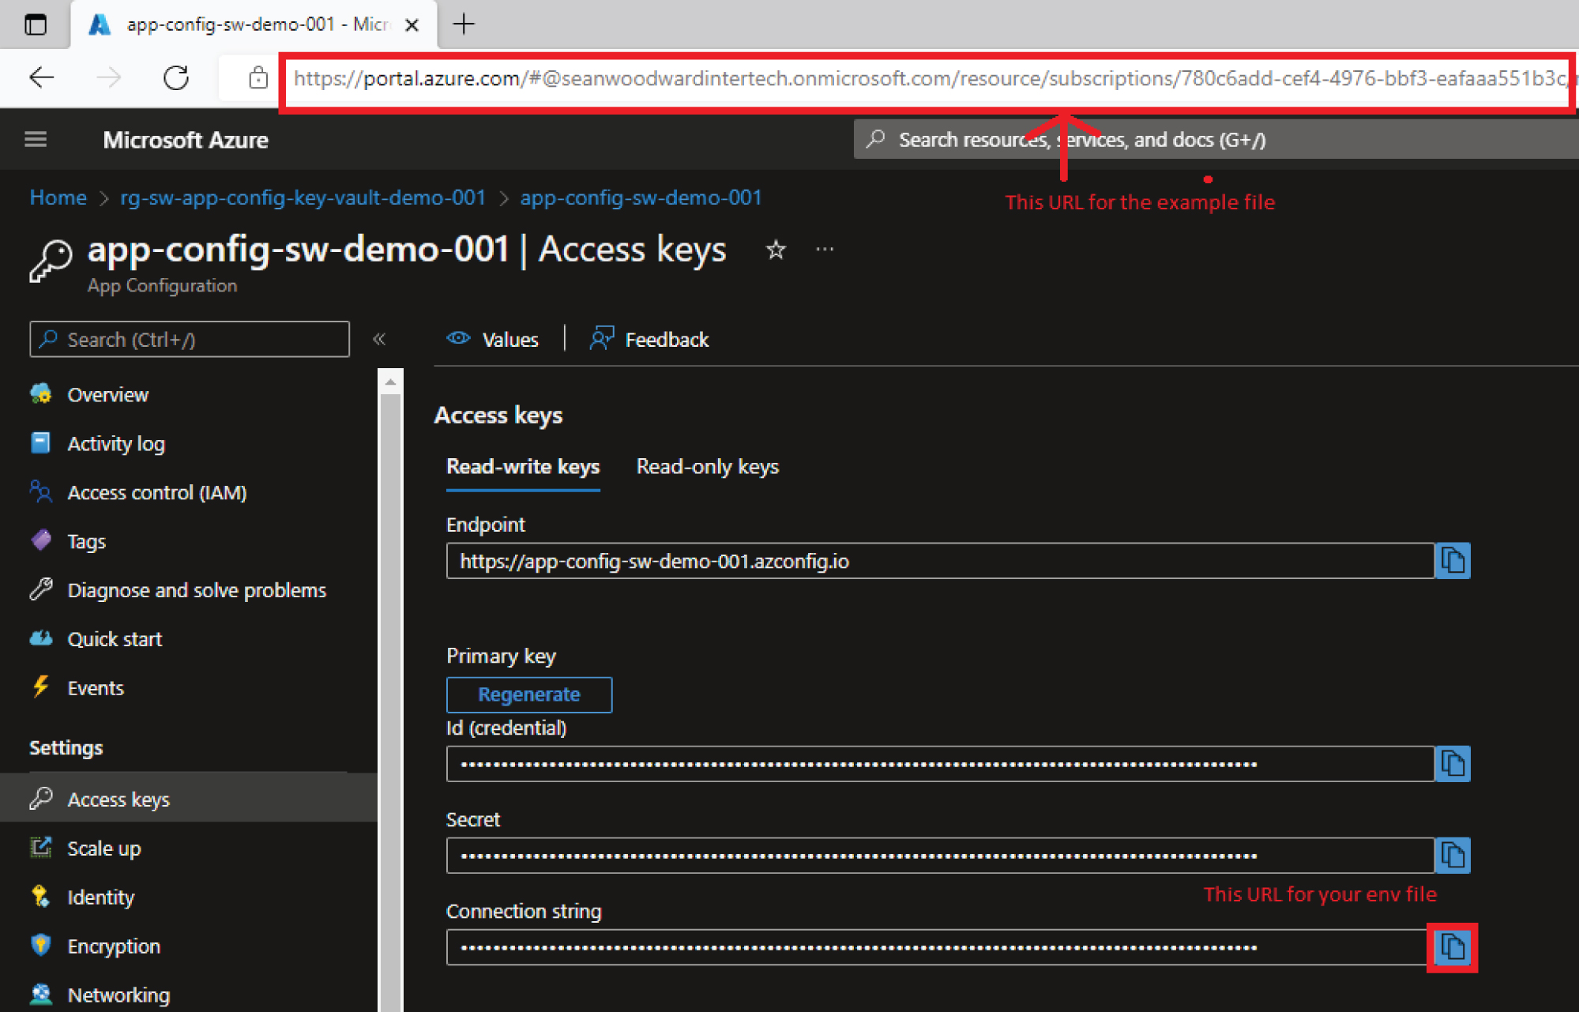Image resolution: width=1579 pixels, height=1012 pixels.
Task: Copy the Connection string value
Action: 1452,946
